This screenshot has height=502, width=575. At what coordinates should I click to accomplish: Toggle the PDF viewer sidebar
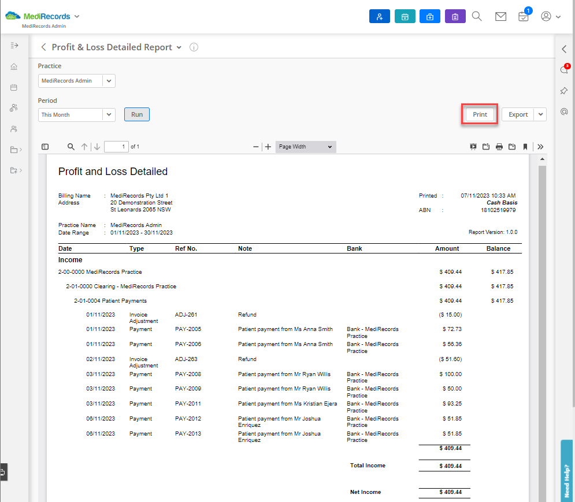(45, 147)
